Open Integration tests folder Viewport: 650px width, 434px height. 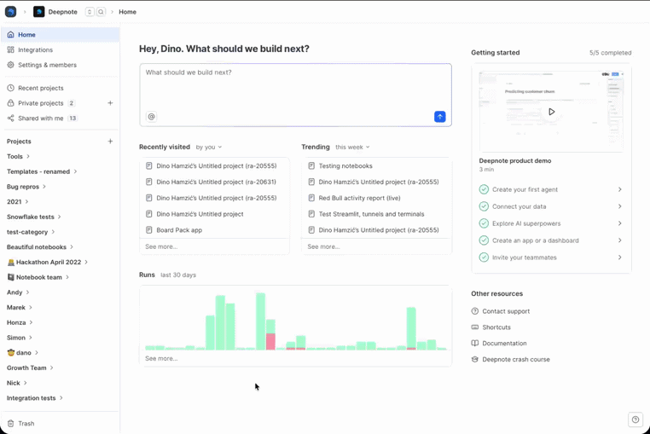35,398
